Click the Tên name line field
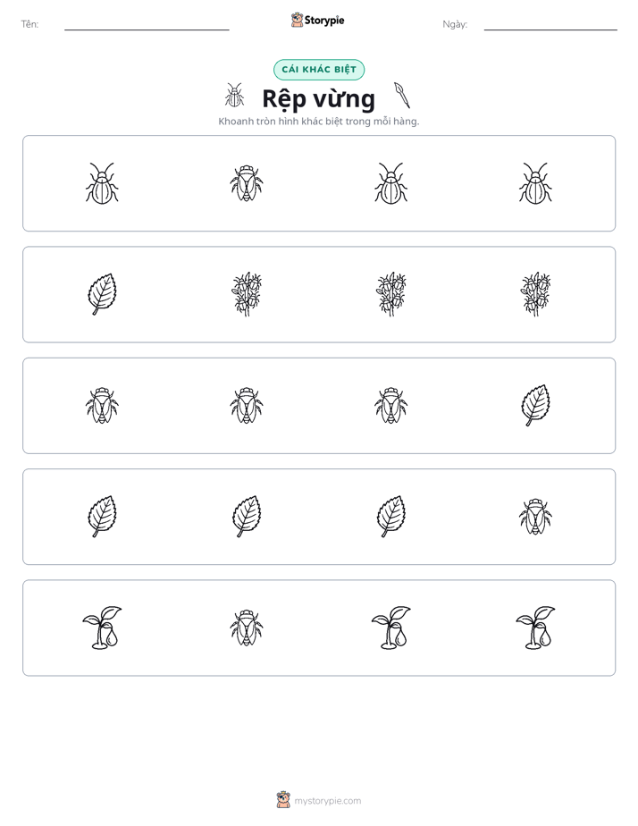Image resolution: width=638 pixels, height=826 pixels. coord(147,24)
